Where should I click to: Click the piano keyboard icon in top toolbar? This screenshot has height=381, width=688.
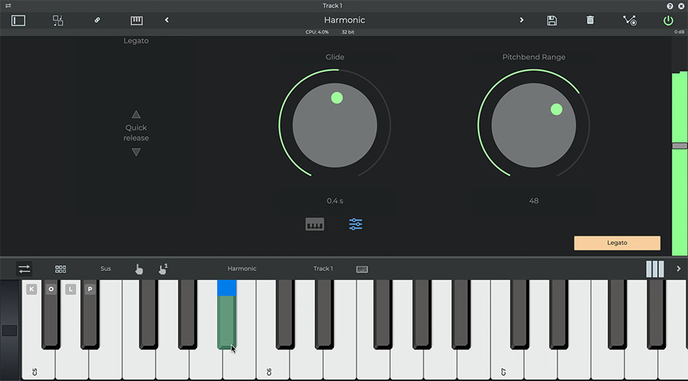[136, 21]
